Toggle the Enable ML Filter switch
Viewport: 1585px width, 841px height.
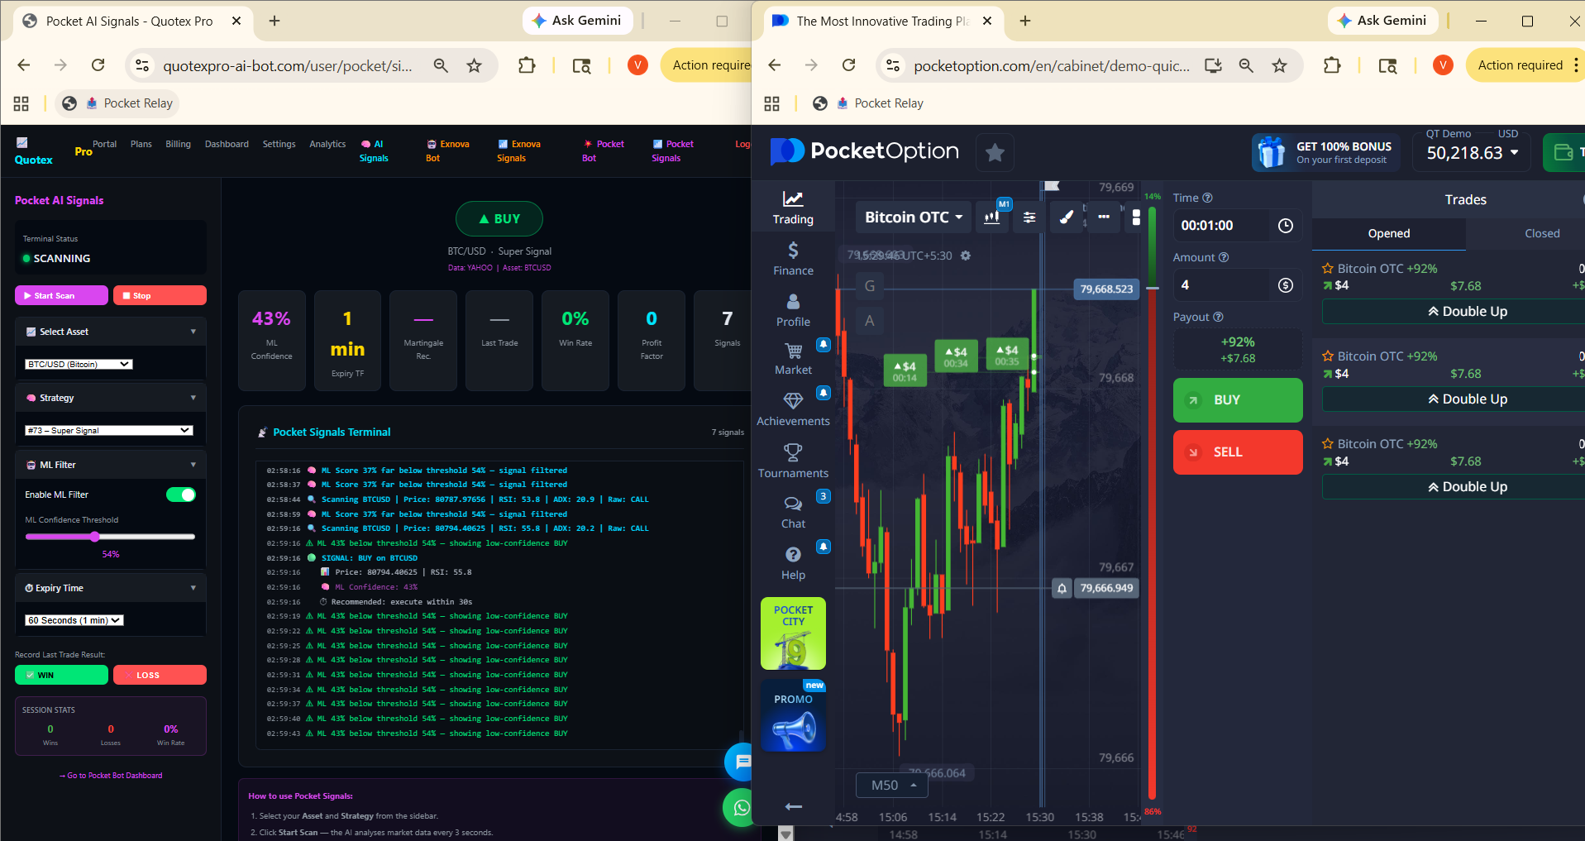(181, 495)
